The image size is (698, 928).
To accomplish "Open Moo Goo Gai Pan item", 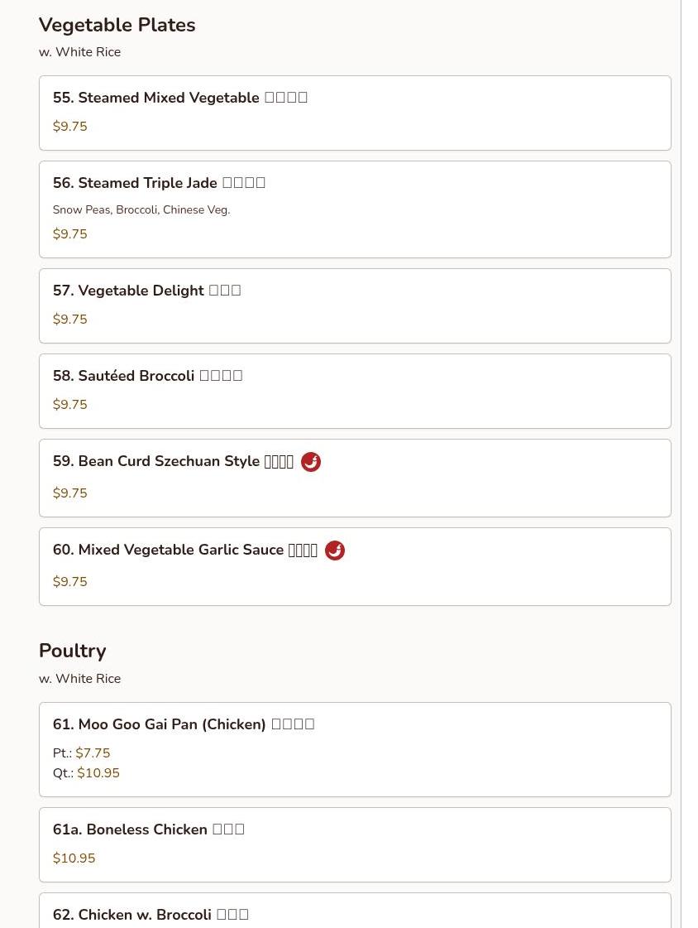I will 354,749.
